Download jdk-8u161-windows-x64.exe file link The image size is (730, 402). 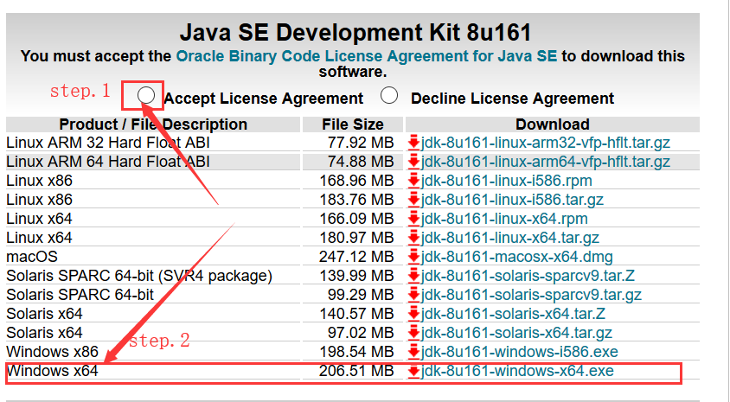[x=517, y=371]
